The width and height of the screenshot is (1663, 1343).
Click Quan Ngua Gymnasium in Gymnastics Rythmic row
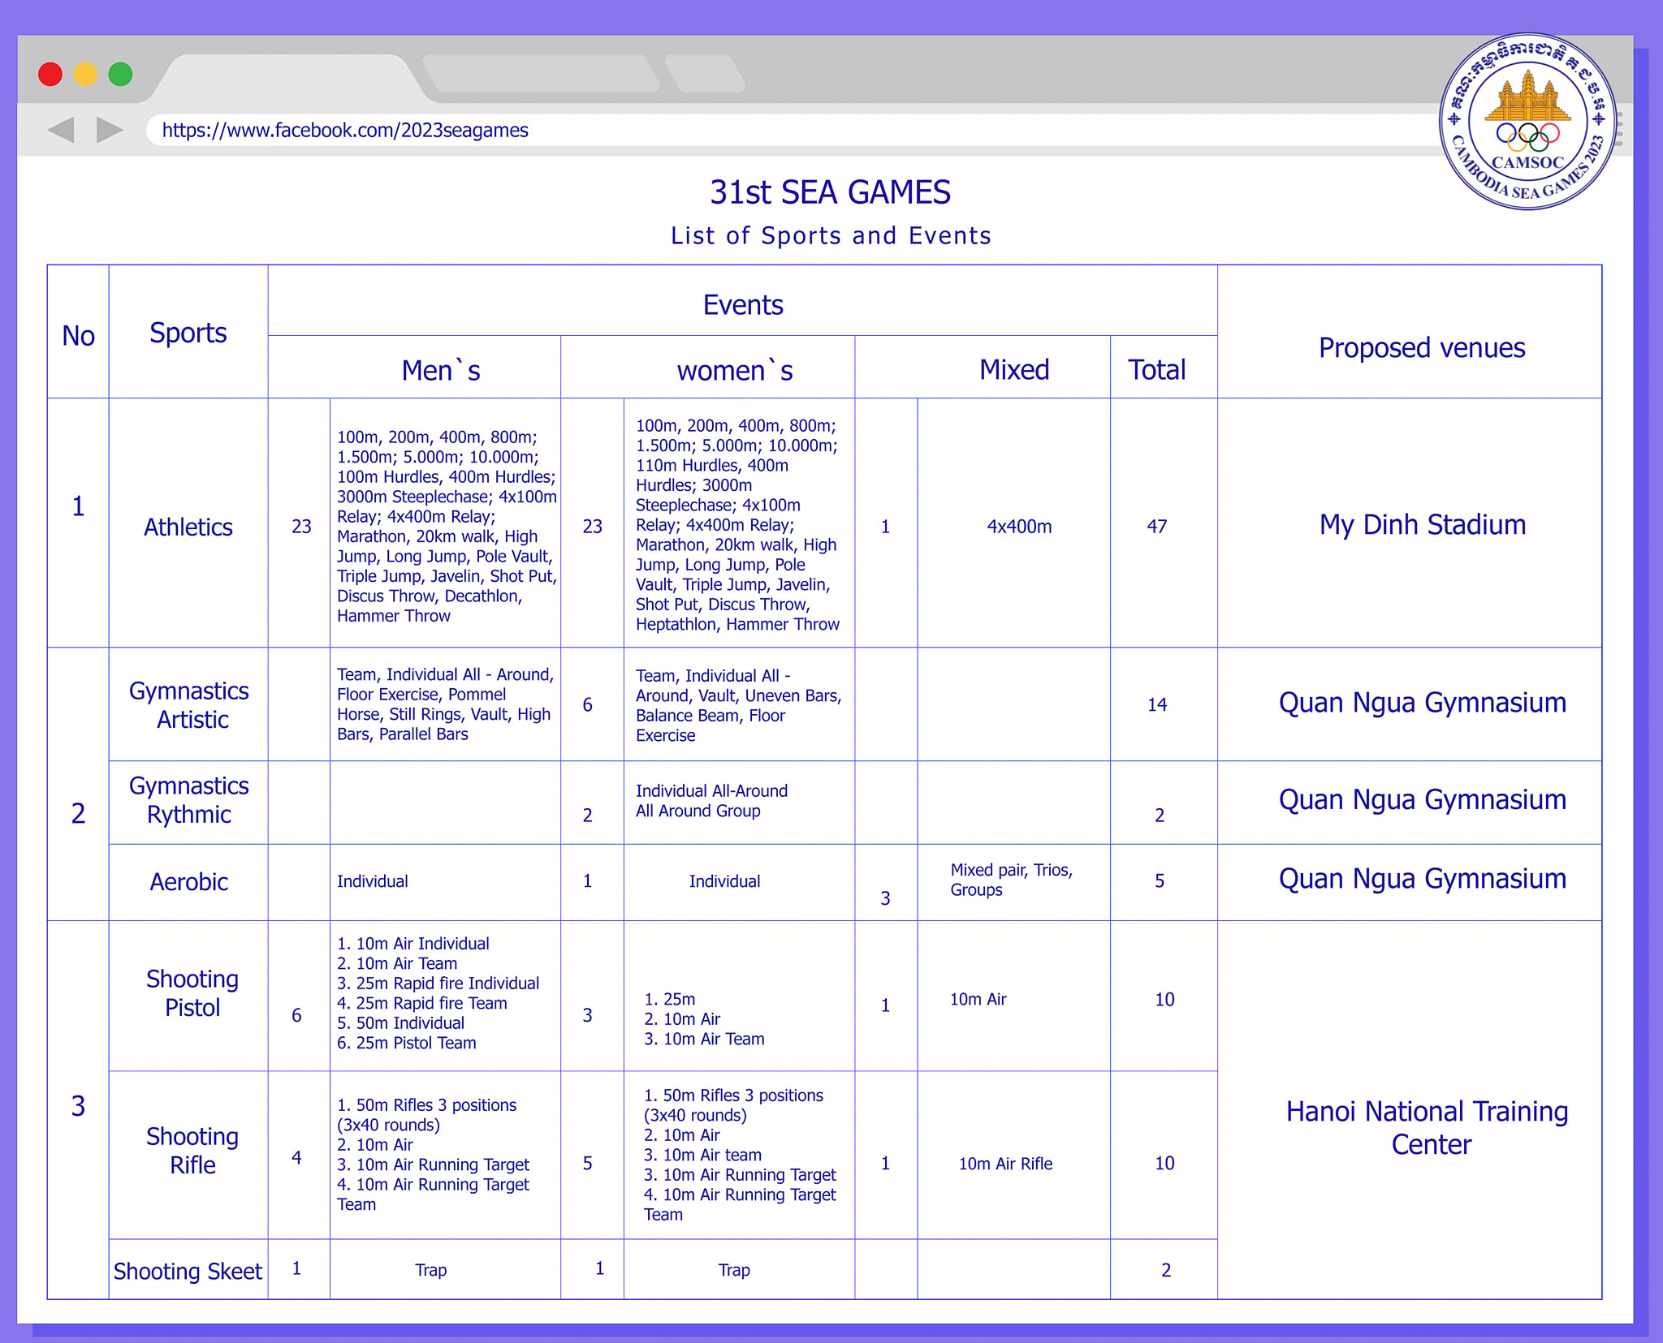pyautogui.click(x=1423, y=799)
